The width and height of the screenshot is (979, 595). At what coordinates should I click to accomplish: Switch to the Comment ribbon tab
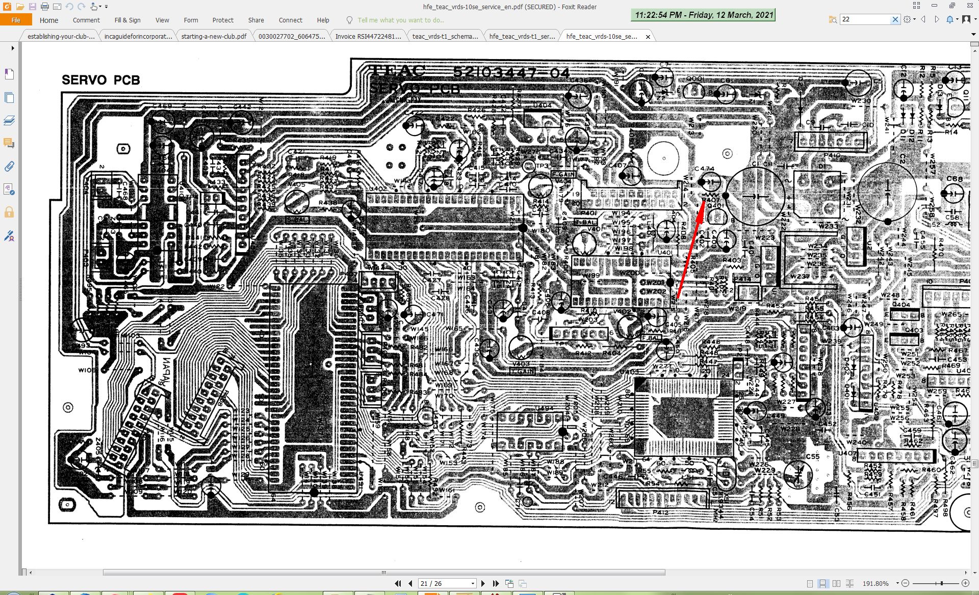click(86, 20)
